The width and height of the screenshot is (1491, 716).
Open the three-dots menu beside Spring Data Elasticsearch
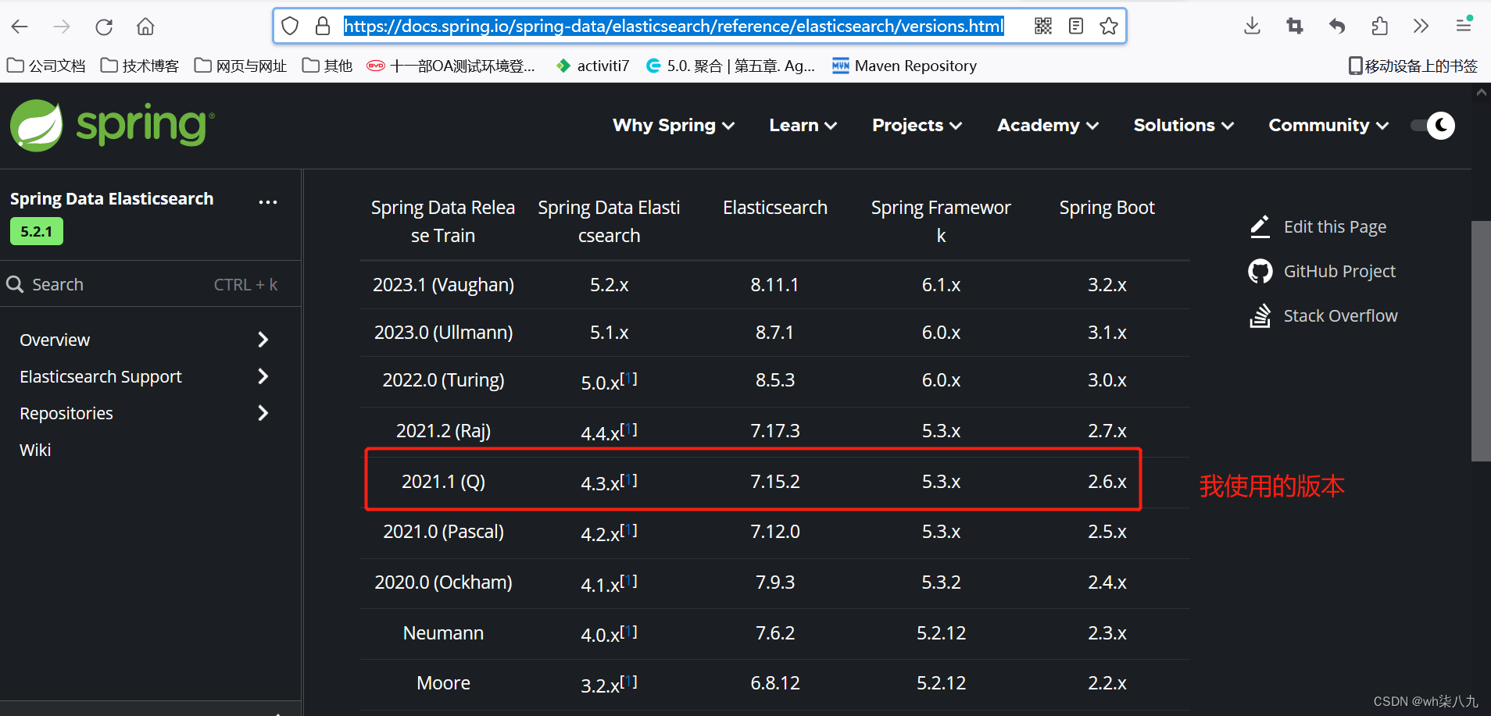268,201
